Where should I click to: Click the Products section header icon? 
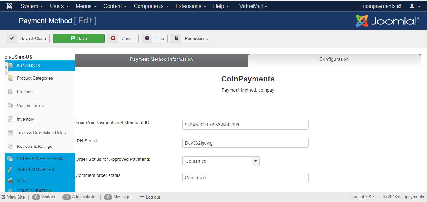click(10, 66)
